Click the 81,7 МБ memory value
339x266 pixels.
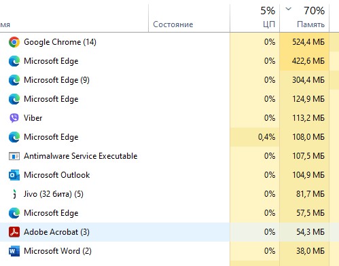click(310, 194)
